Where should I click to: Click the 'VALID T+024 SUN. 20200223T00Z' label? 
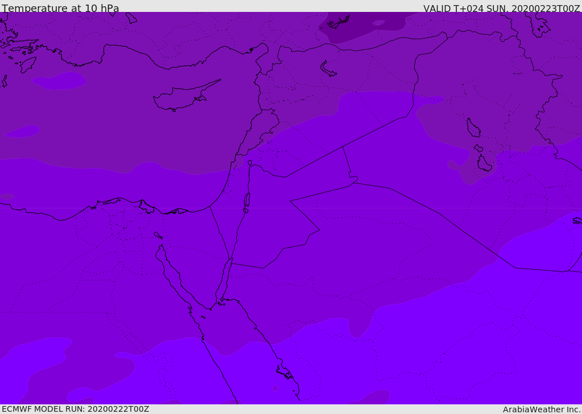pyautogui.click(x=501, y=9)
